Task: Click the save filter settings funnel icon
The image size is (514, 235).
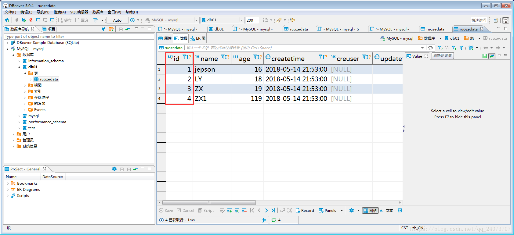Action: pos(454,48)
